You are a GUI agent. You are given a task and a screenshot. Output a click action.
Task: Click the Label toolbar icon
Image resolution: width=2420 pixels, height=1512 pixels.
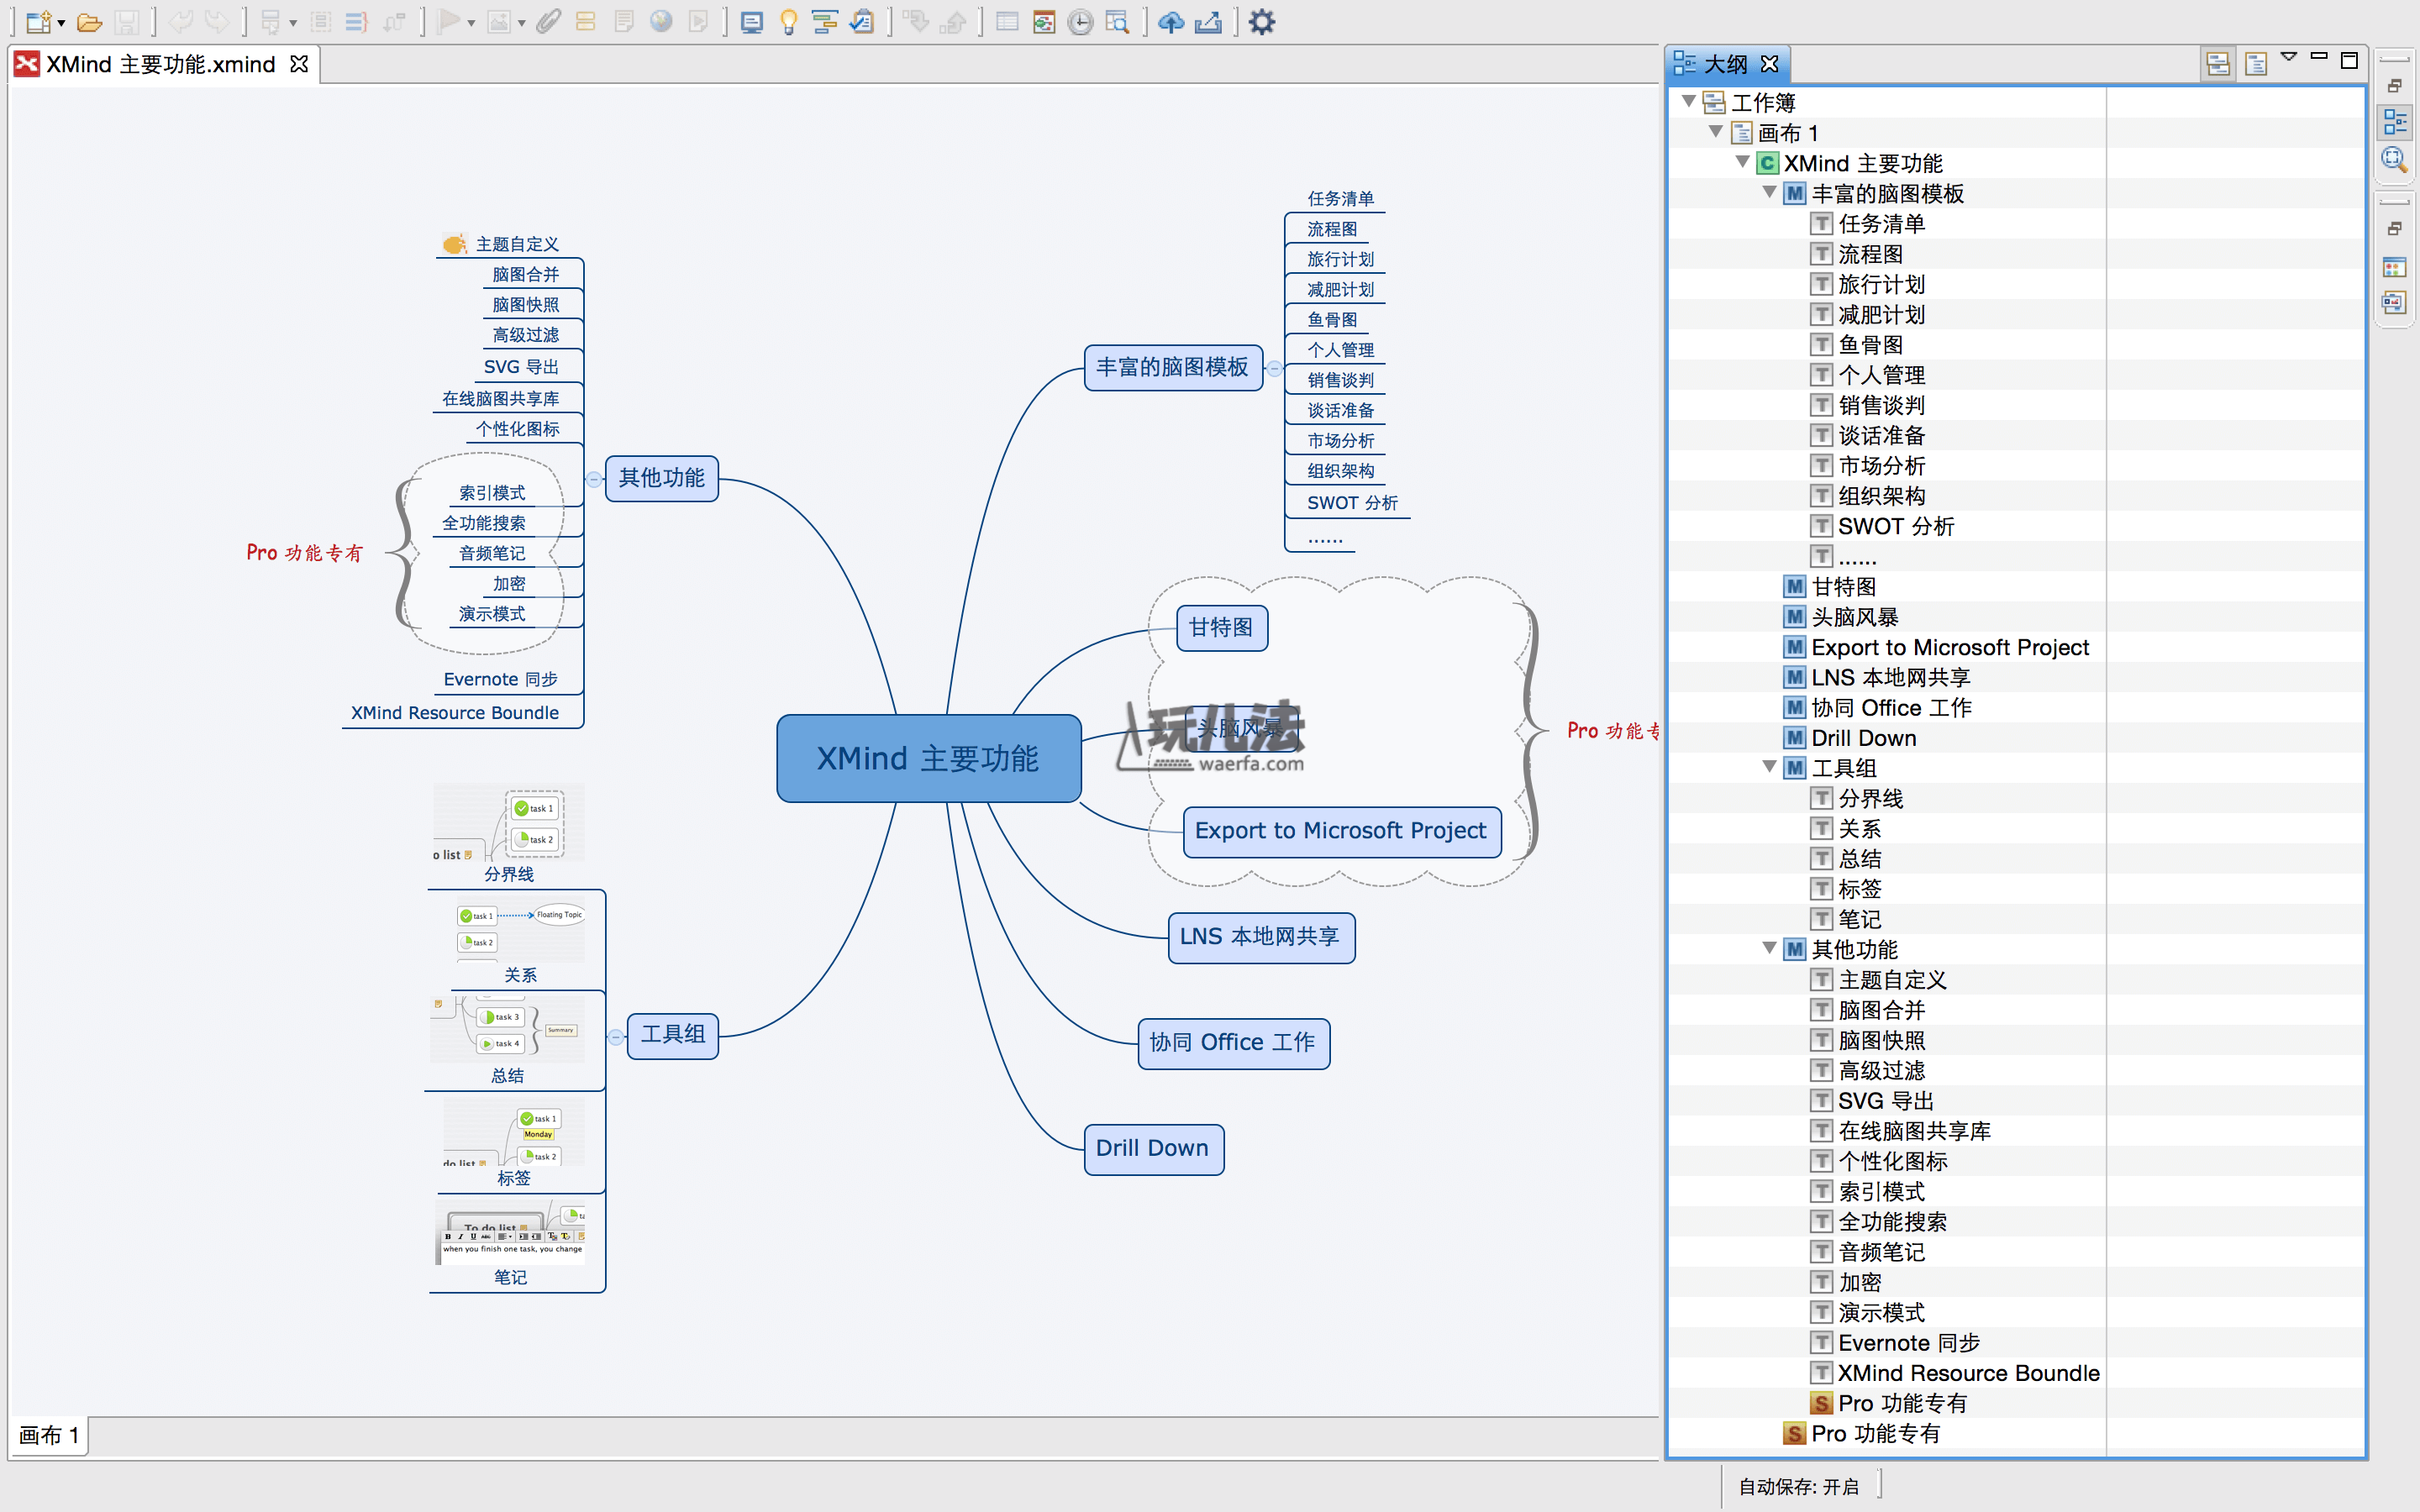tap(586, 22)
